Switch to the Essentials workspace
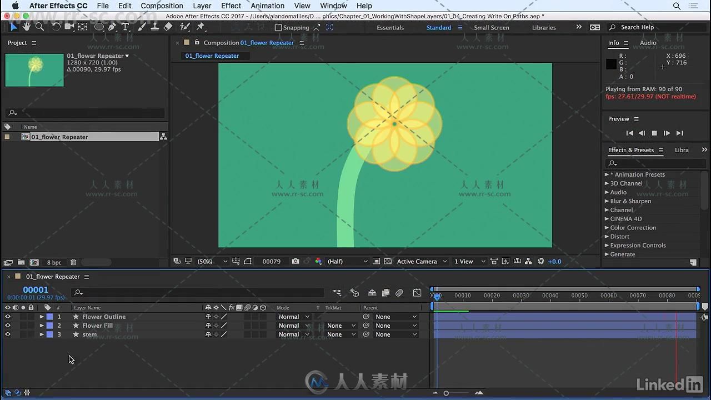711x400 pixels. pos(390,27)
